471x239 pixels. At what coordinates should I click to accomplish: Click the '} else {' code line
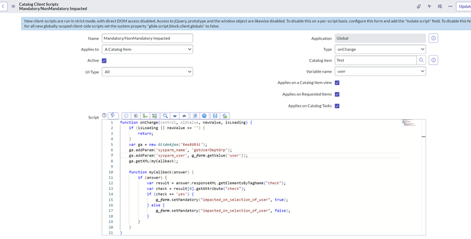156,205
